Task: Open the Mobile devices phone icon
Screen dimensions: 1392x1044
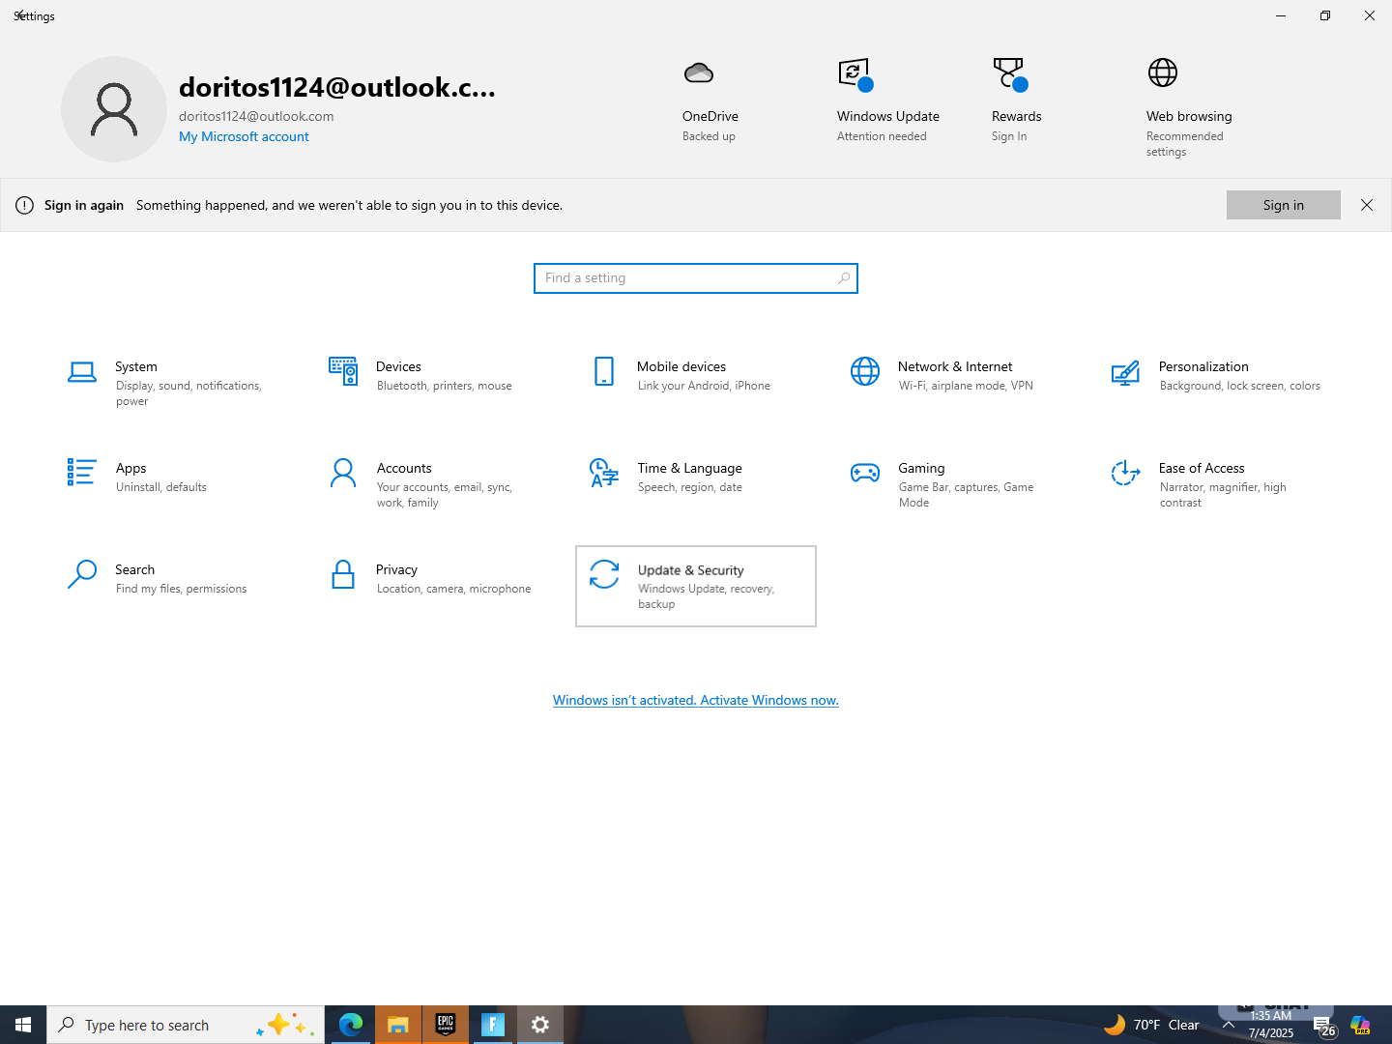Action: tap(604, 371)
